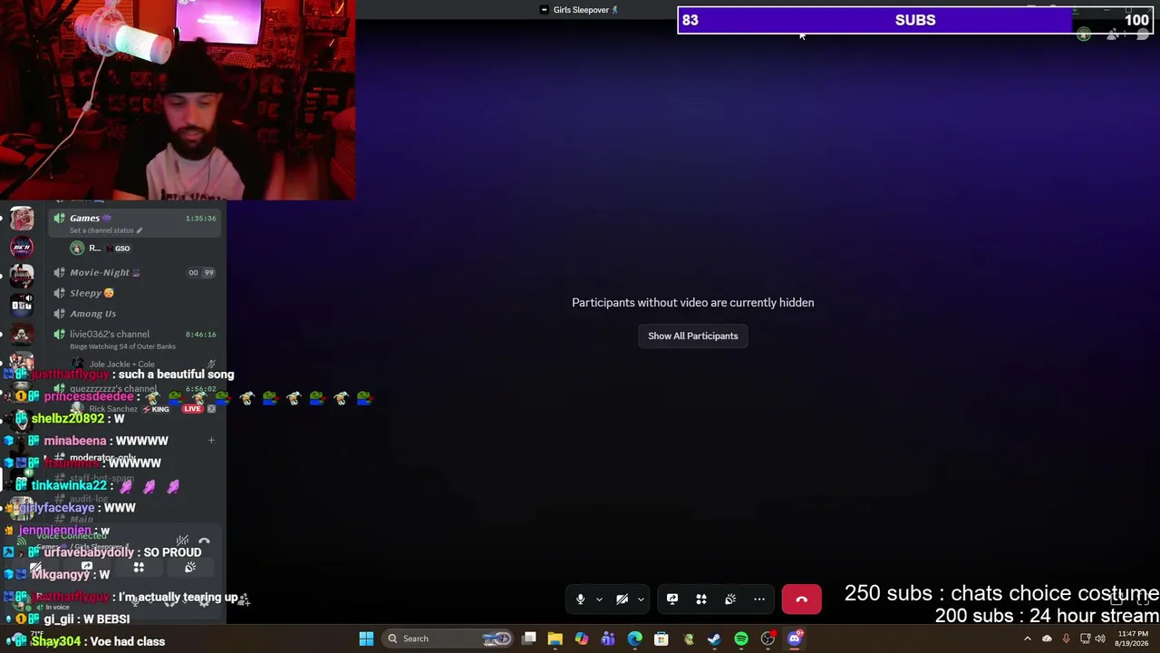This screenshot has height=653, width=1160.
Task: Open the first server avatar in server list
Action: (22, 219)
